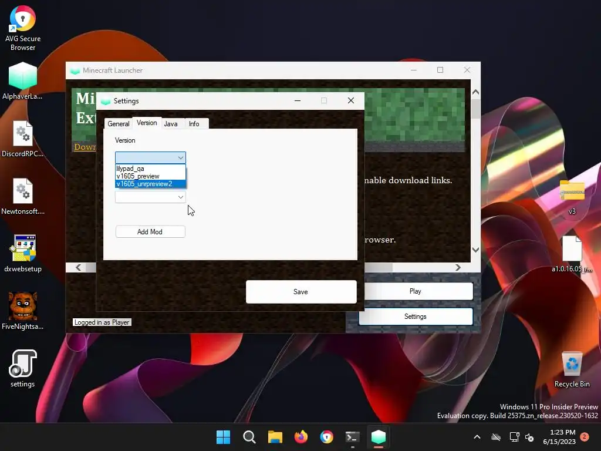This screenshot has width=601, height=451.
Task: Close the Settings dialog
Action: point(351,100)
